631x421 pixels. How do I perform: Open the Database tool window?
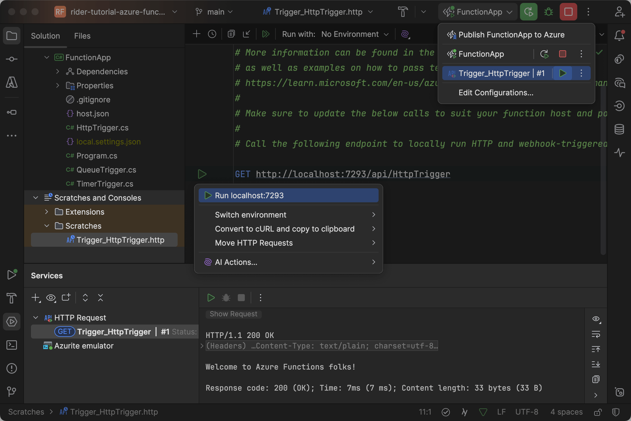pyautogui.click(x=620, y=129)
